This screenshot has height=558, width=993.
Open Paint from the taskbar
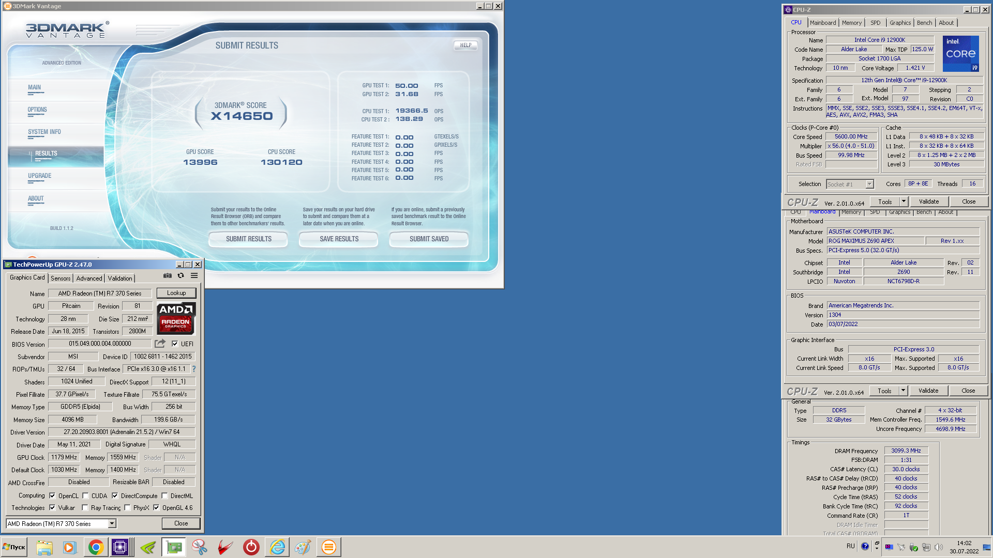click(x=303, y=547)
